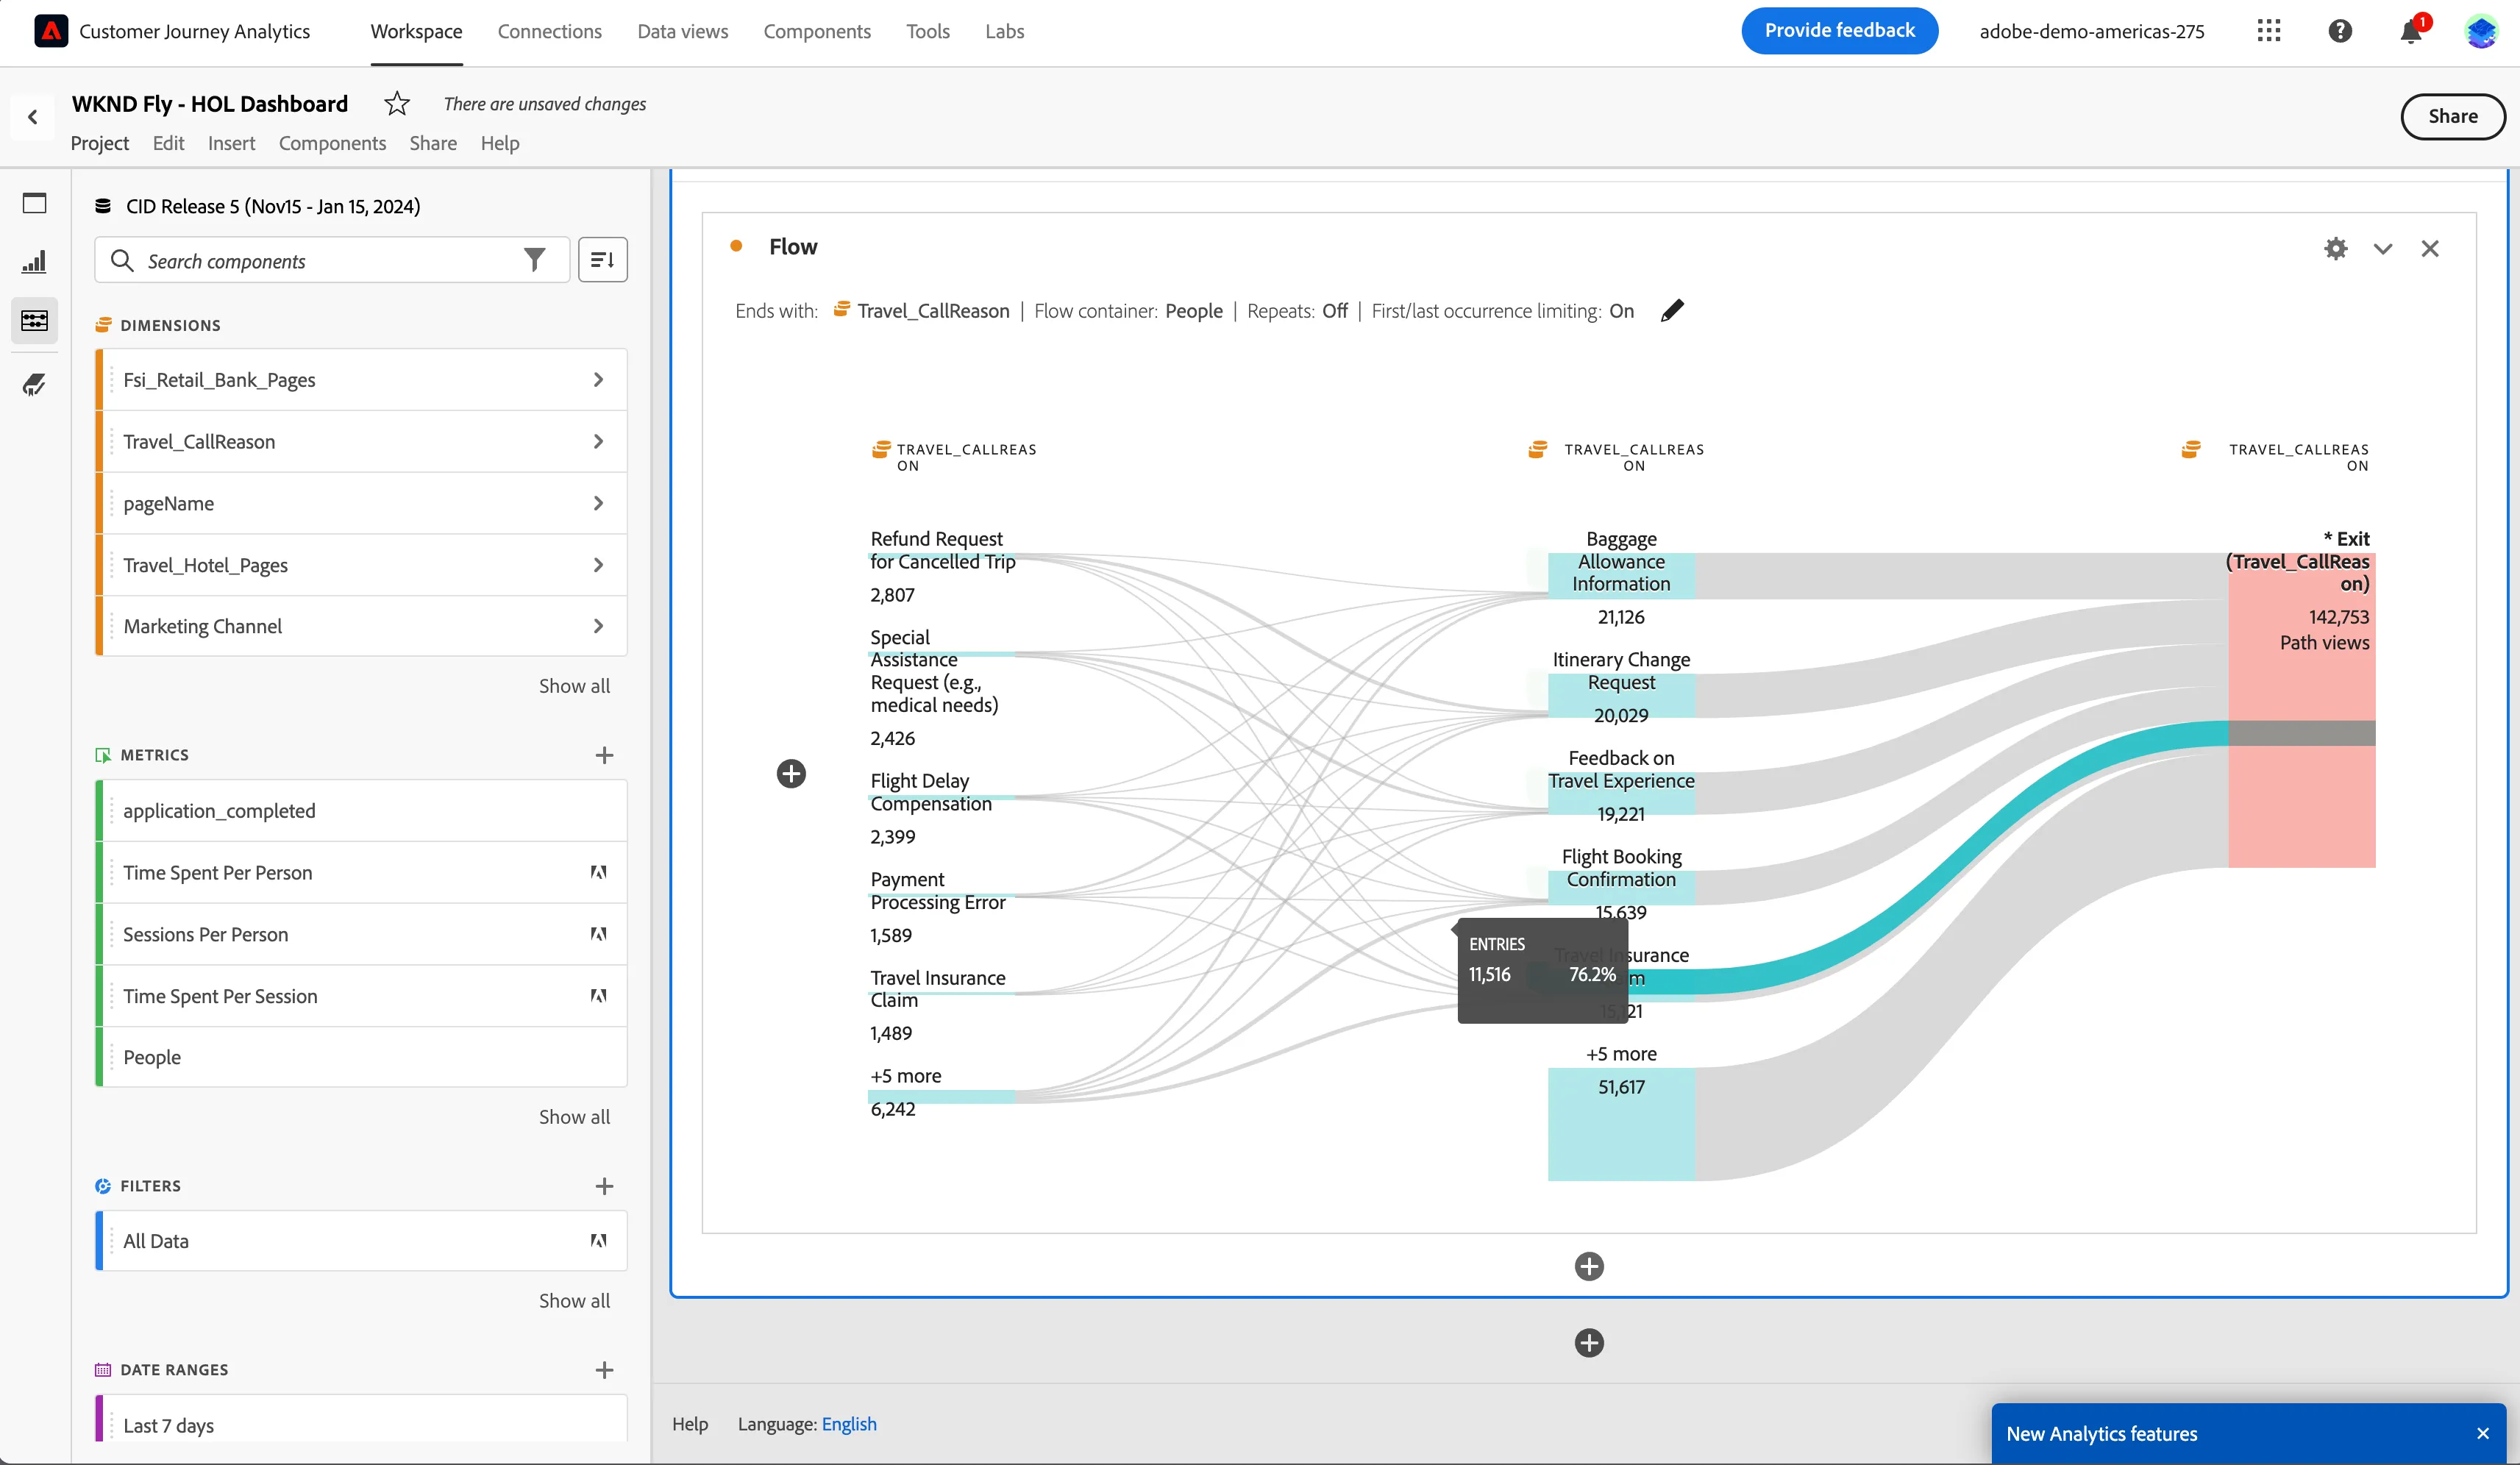2520x1465 pixels.
Task: Add a new panel with bottom plus
Action: point(1589,1342)
